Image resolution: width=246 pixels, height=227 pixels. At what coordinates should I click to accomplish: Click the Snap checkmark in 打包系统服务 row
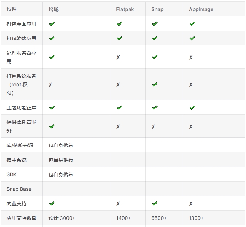pos(154,85)
